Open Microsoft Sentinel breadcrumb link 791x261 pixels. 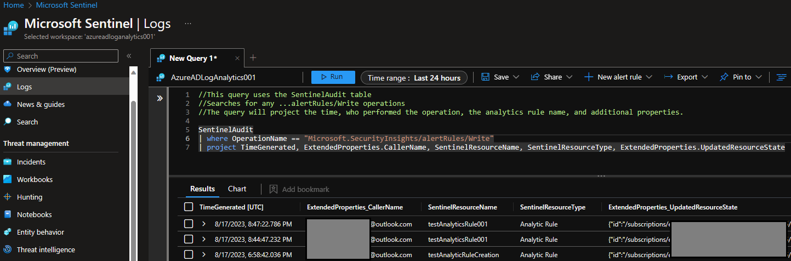pyautogui.click(x=66, y=5)
